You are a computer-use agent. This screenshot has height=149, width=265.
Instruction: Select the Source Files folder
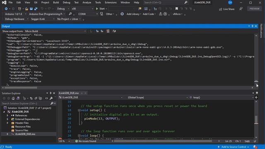[22, 130]
